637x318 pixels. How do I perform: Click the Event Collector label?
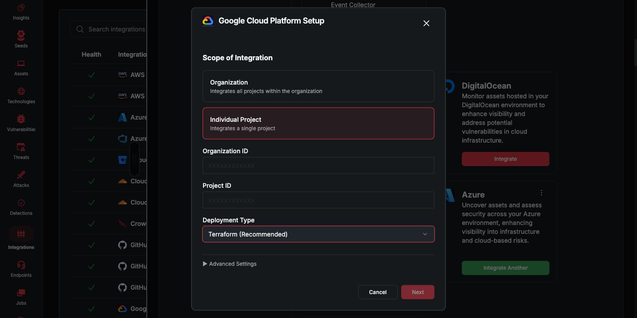pyautogui.click(x=353, y=5)
